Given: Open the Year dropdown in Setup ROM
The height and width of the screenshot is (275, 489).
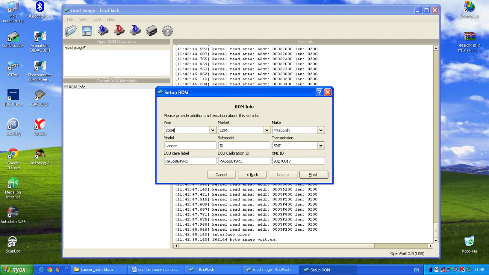Looking at the screenshot, I should tap(213, 130).
